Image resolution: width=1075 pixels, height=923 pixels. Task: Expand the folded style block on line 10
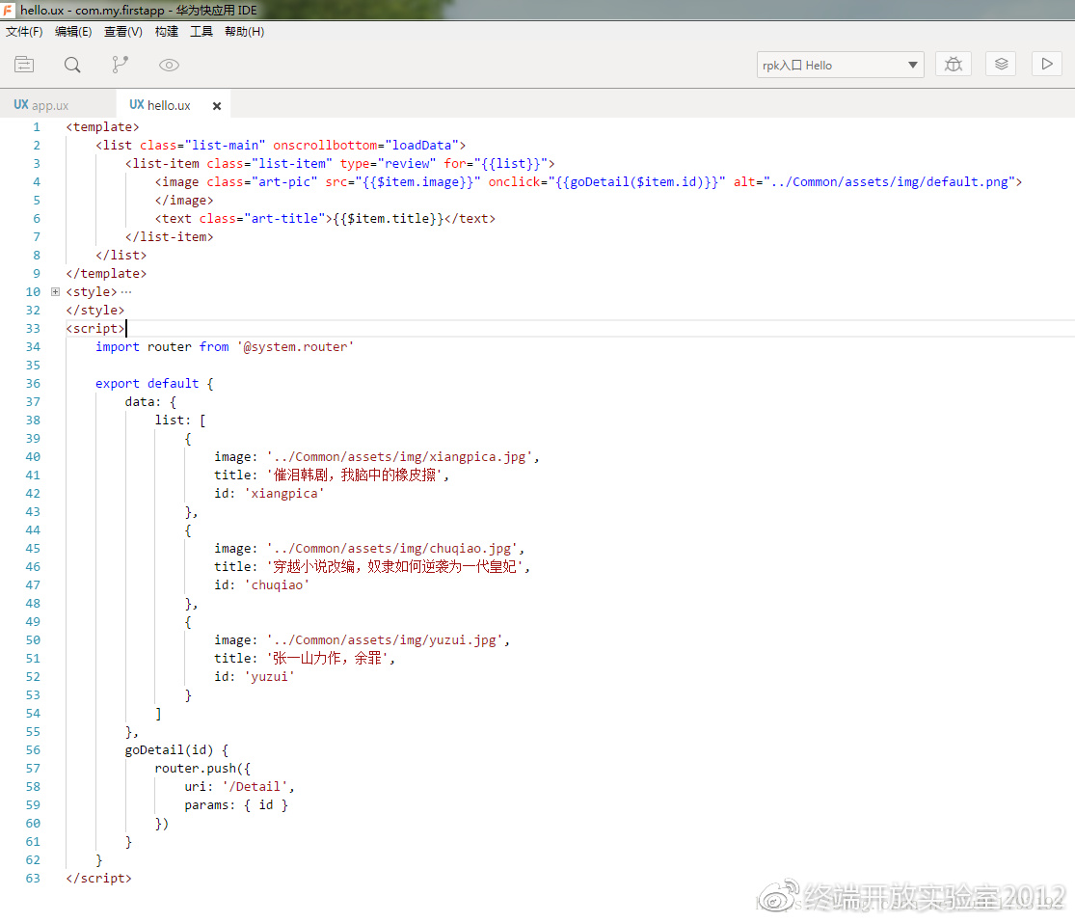pyautogui.click(x=56, y=291)
